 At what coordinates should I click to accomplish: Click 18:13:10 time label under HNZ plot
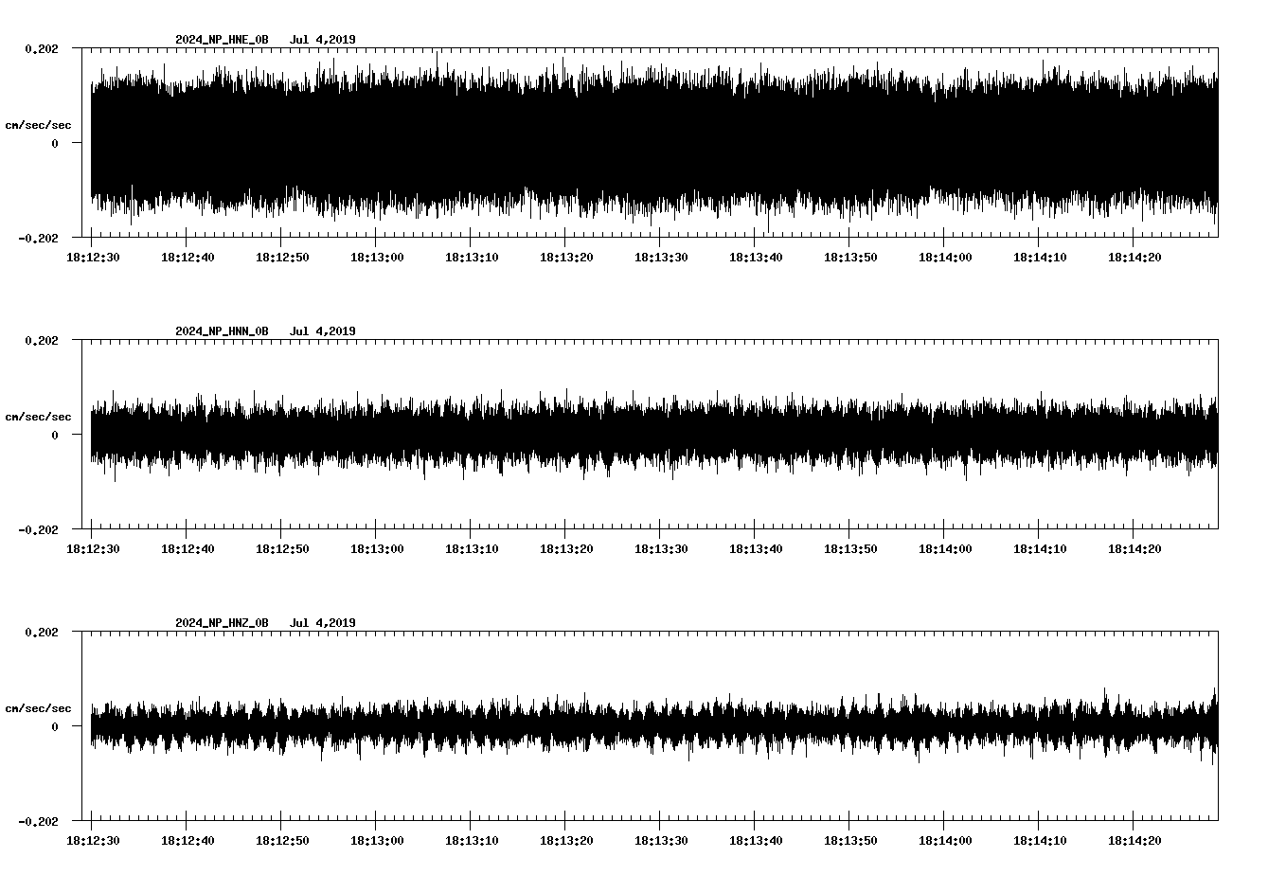472,840
